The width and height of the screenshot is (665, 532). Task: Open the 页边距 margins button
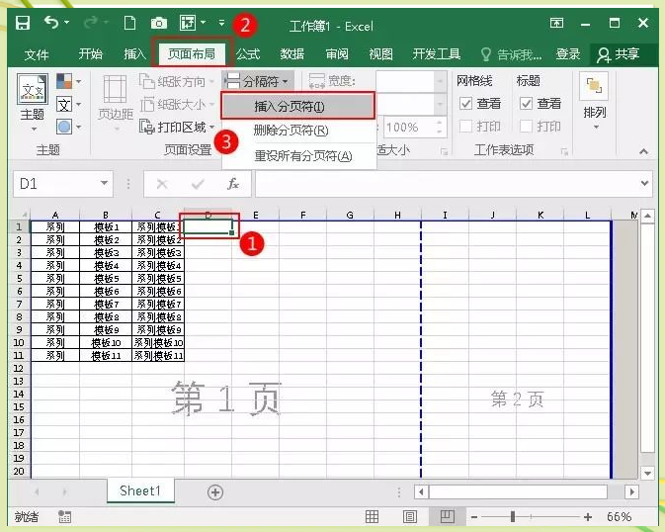[116, 102]
